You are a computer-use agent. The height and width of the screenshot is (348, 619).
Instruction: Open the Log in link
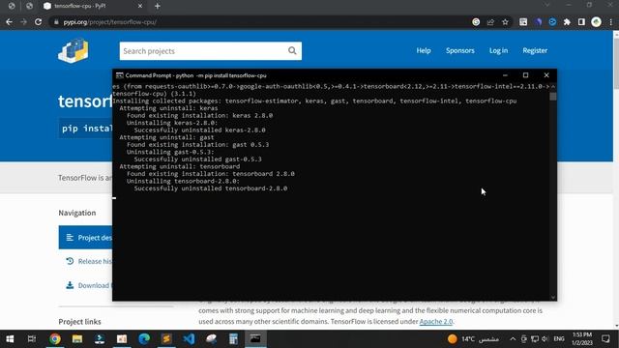tap(498, 50)
